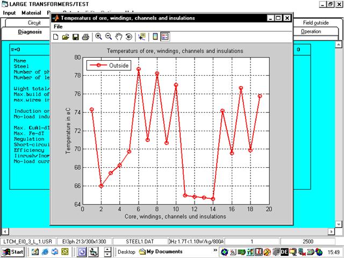Image resolution: width=344 pixels, height=258 pixels.
Task: Open the File menu of the plot window
Action: 58,26
